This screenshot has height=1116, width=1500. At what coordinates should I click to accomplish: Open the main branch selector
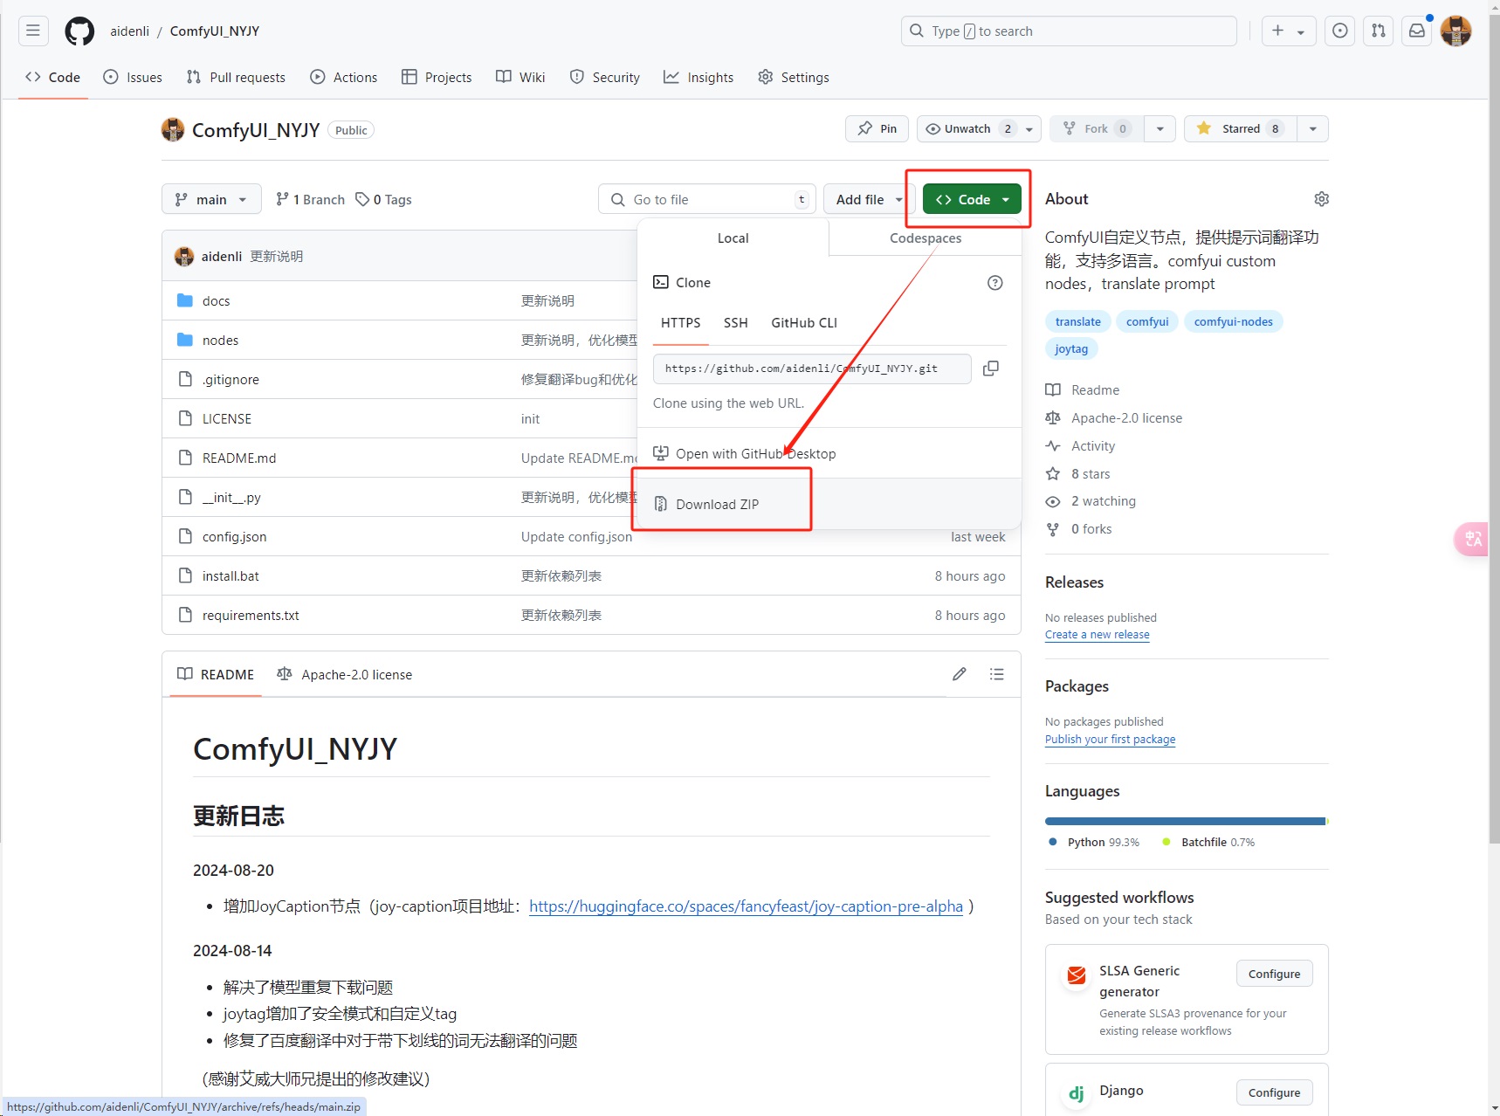211,199
